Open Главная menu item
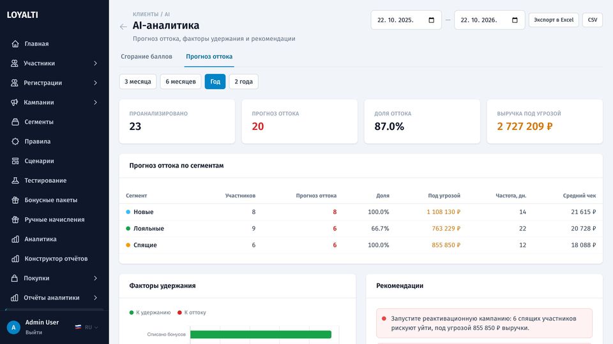The height and width of the screenshot is (344, 613). [x=54, y=44]
